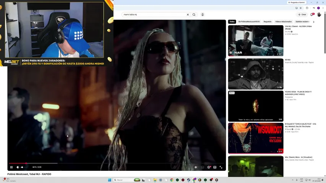Show hidden system tray icons
Viewport: 326px width, 183px height.
pos(292,180)
